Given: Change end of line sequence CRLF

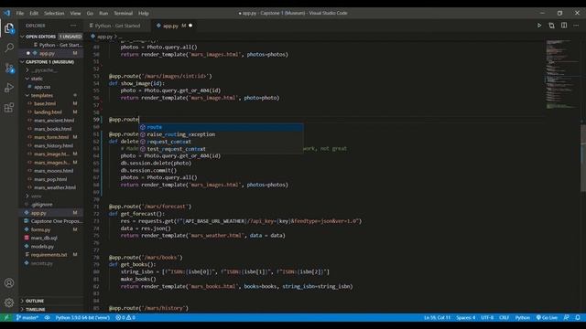Looking at the screenshot, I should pyautogui.click(x=504, y=317).
